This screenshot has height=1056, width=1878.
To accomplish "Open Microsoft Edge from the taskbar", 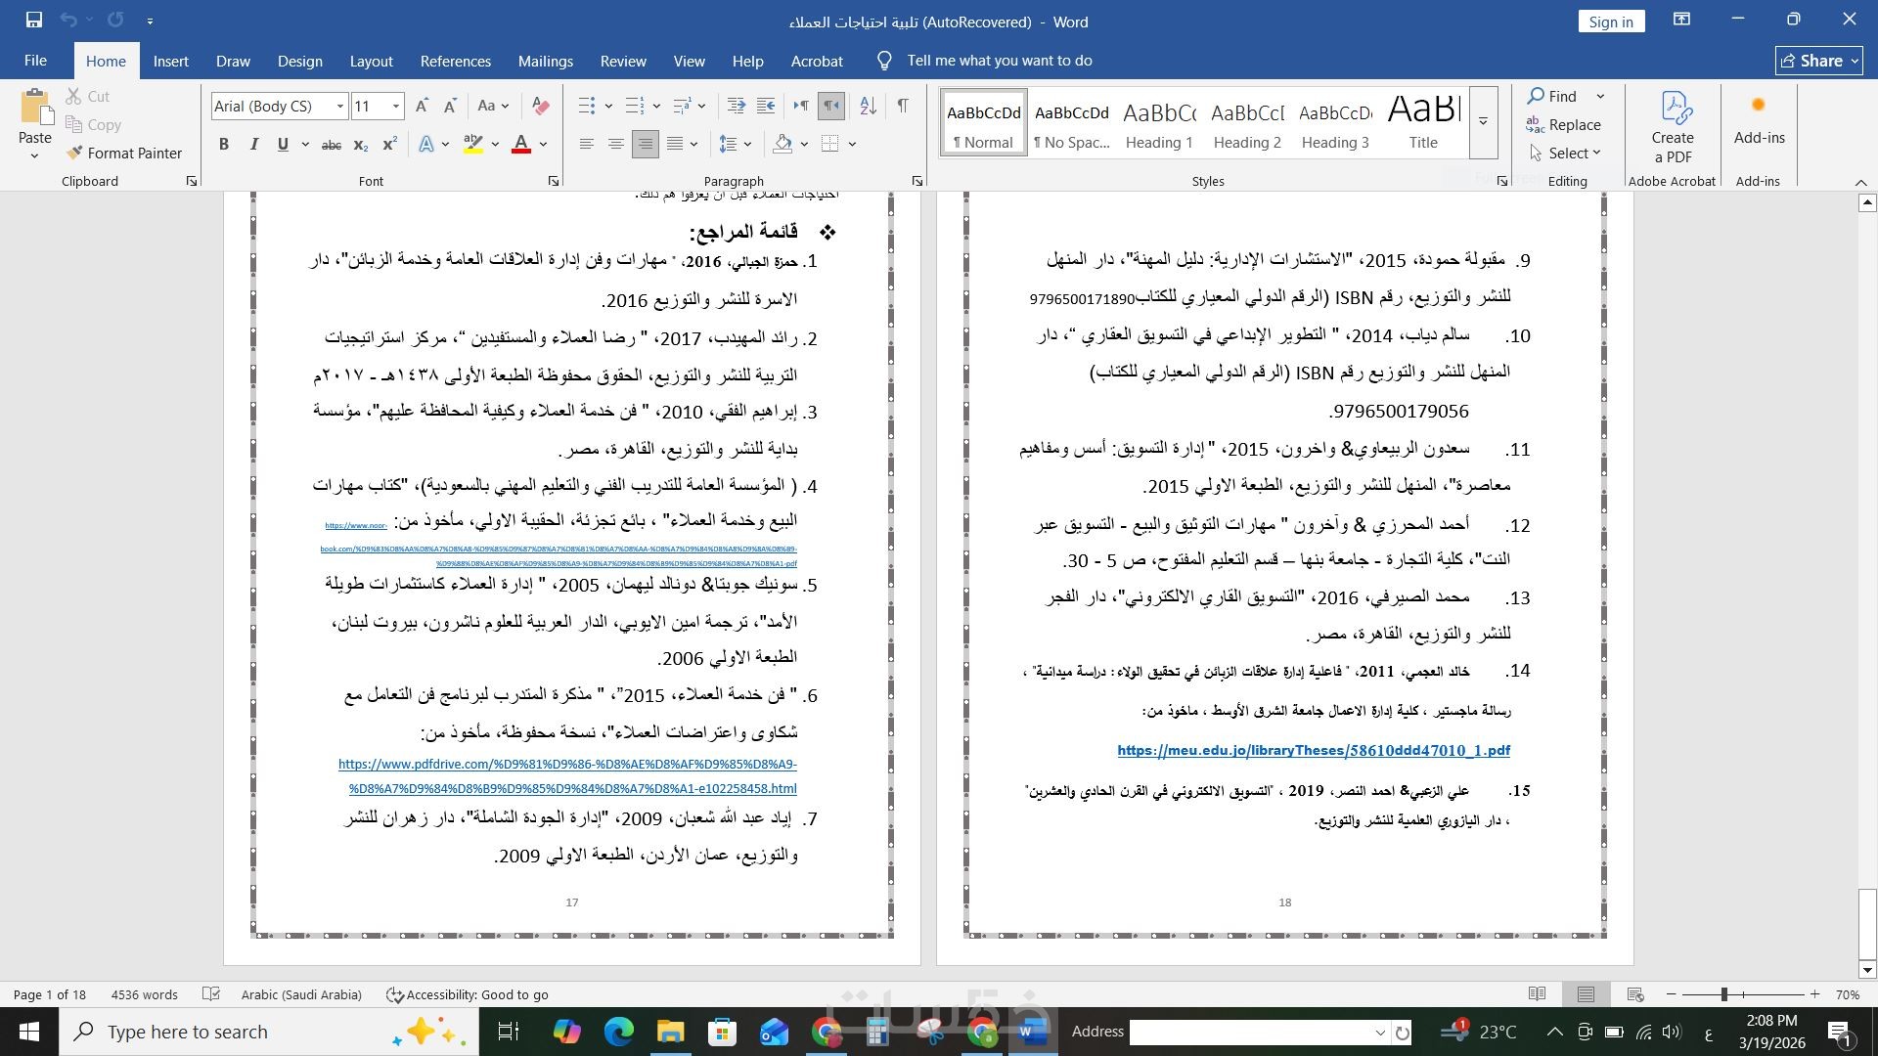I will point(618,1032).
